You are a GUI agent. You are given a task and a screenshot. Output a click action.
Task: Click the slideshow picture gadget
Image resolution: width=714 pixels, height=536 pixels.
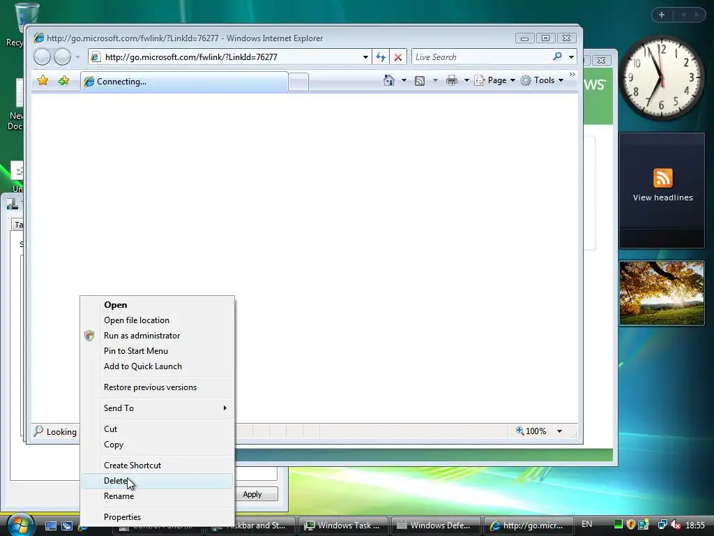[662, 293]
